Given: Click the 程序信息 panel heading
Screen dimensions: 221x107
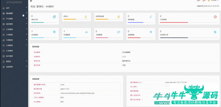Looking at the screenshot, I should point(36,47).
